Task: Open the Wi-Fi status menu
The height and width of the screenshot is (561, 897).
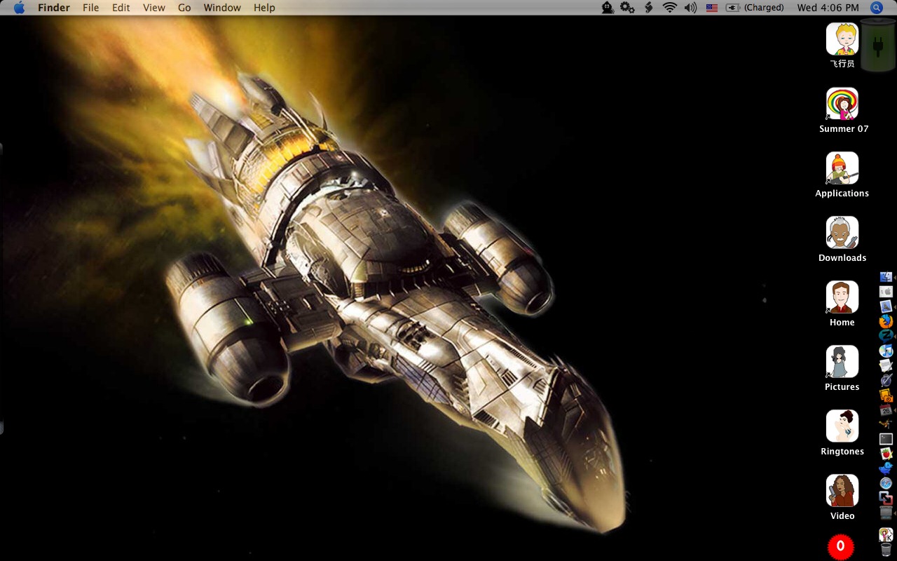Action: coord(670,8)
